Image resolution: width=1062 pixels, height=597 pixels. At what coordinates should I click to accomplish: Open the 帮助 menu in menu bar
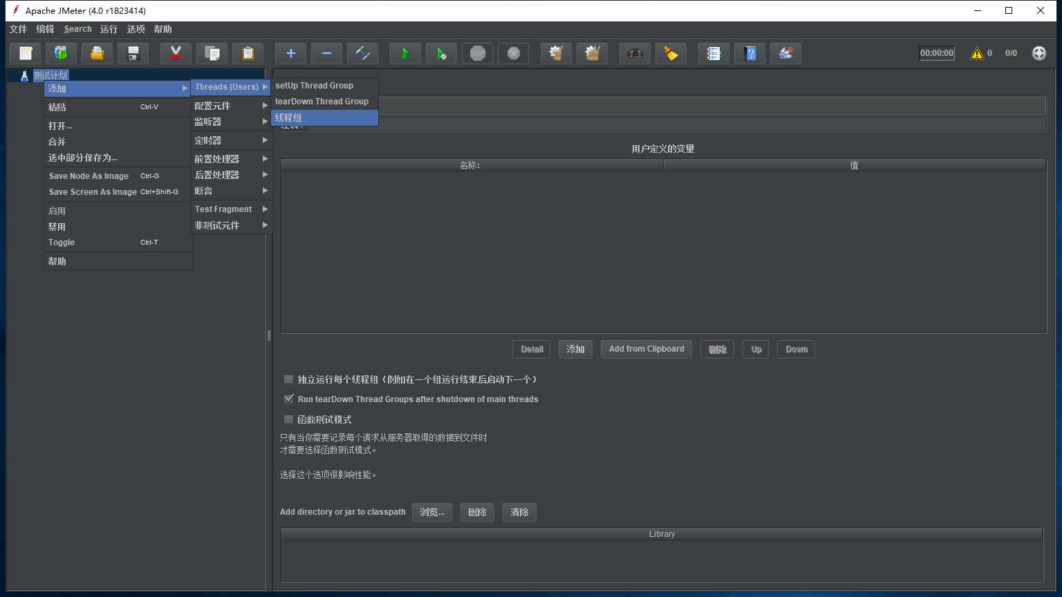pos(162,29)
